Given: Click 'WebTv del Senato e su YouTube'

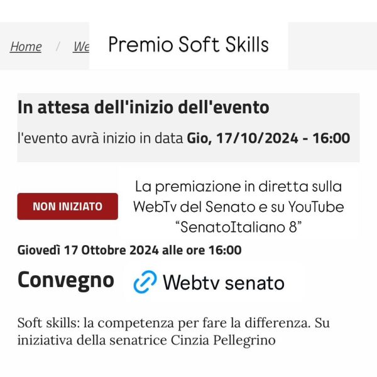Looking at the screenshot, I should (x=239, y=207).
